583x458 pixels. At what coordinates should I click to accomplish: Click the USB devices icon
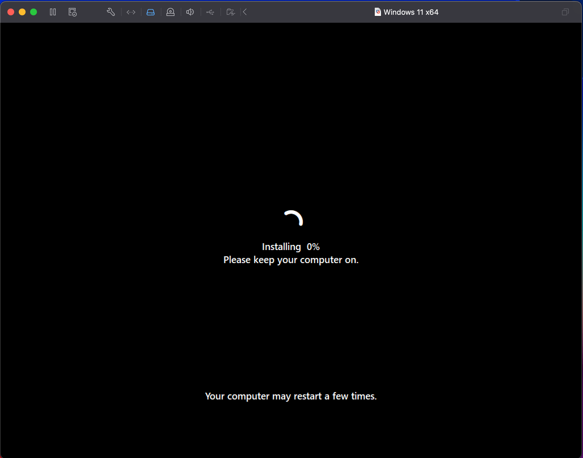(210, 12)
